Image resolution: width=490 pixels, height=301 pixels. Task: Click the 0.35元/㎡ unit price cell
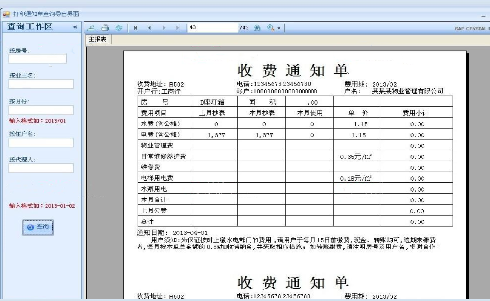point(356,157)
